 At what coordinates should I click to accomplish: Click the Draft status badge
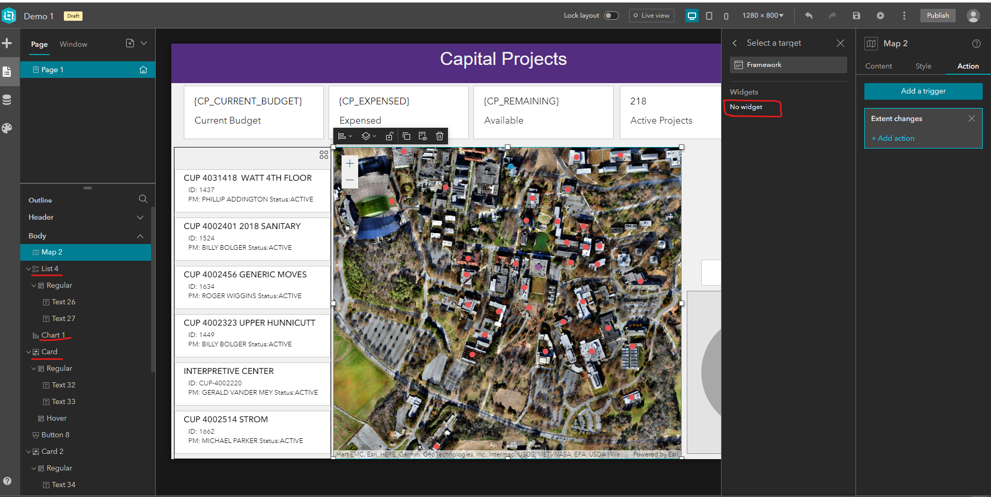click(x=73, y=16)
